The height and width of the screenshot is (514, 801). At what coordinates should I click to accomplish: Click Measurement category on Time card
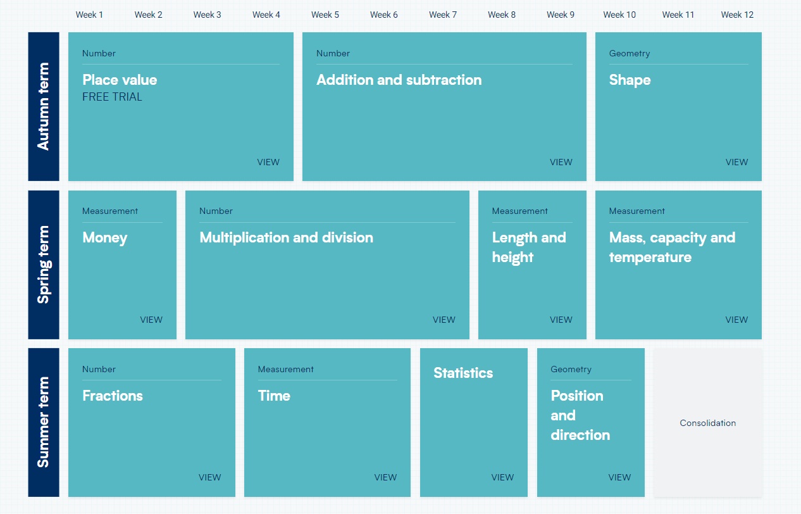coord(286,370)
